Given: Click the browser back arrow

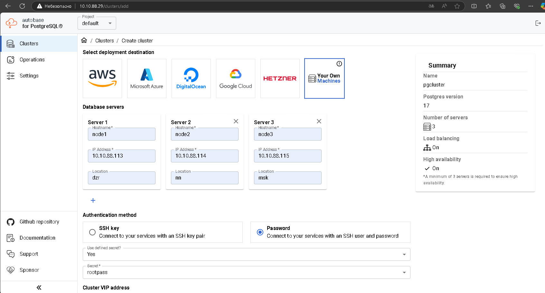Looking at the screenshot, I should [x=8, y=6].
